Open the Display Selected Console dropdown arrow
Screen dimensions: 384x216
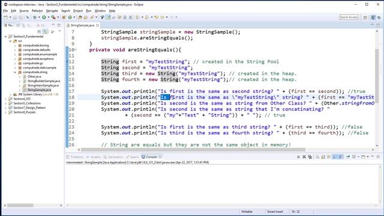pyautogui.click(x=358, y=157)
